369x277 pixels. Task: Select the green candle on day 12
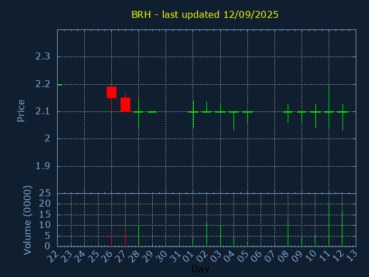342,112
